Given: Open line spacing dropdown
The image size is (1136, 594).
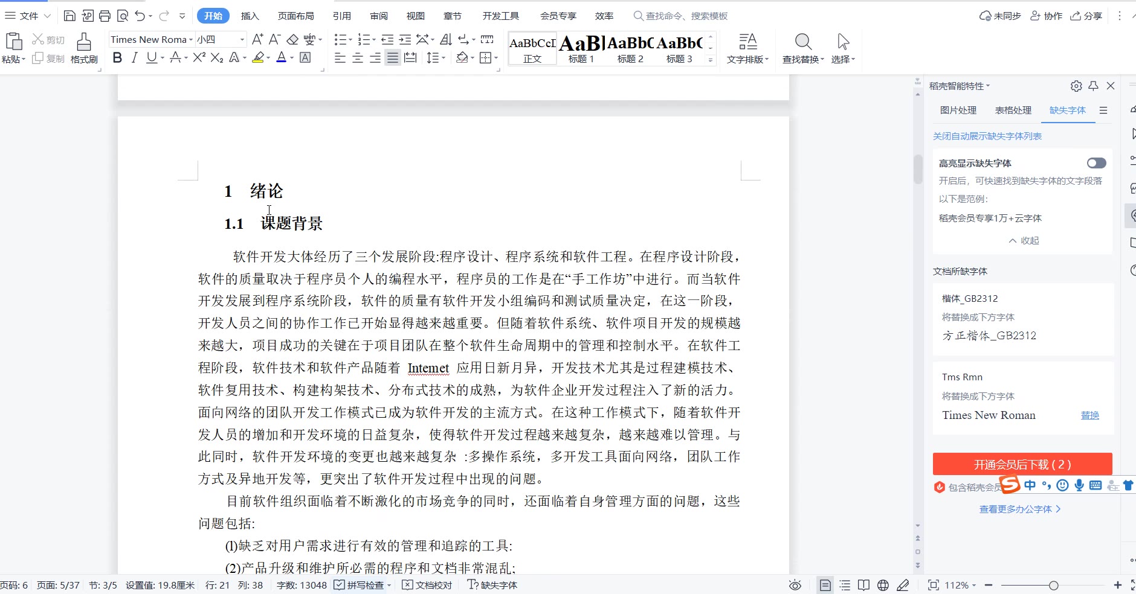Looking at the screenshot, I should pyautogui.click(x=436, y=58).
